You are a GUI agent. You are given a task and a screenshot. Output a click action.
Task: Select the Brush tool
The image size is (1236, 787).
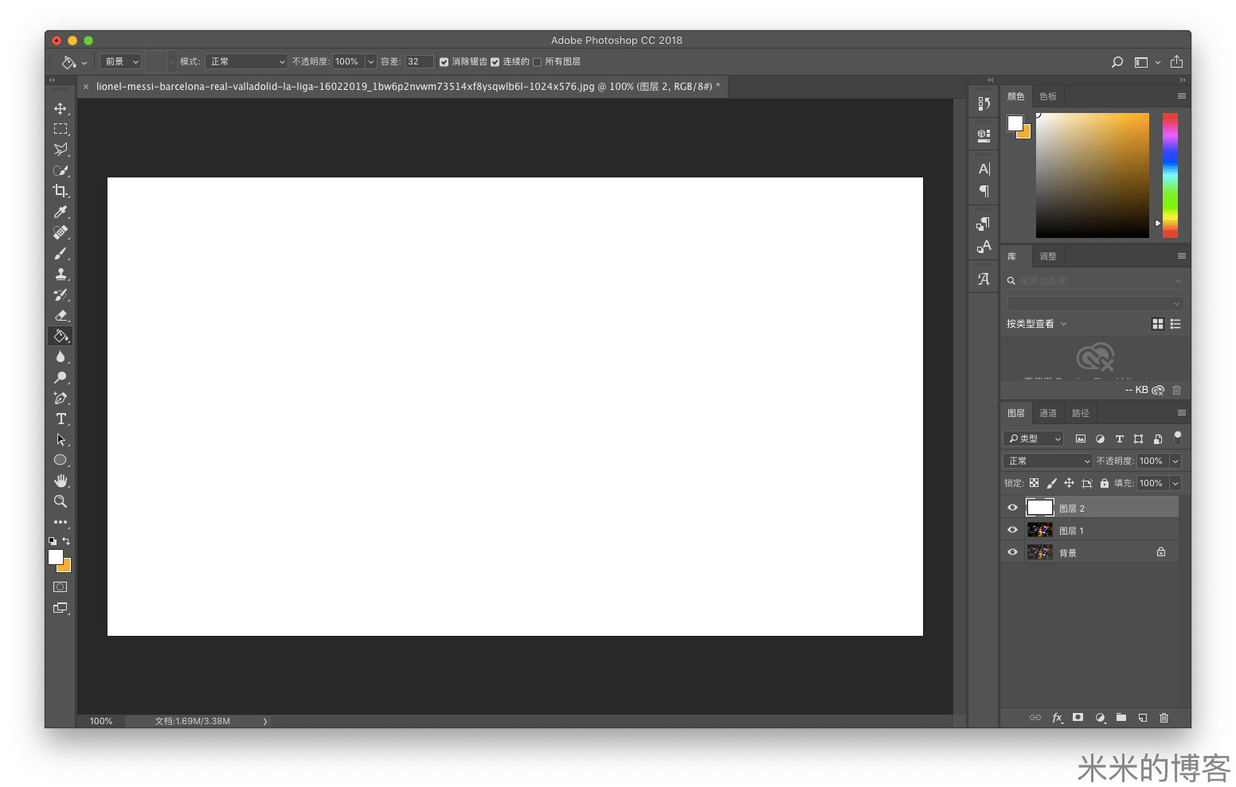(x=61, y=253)
